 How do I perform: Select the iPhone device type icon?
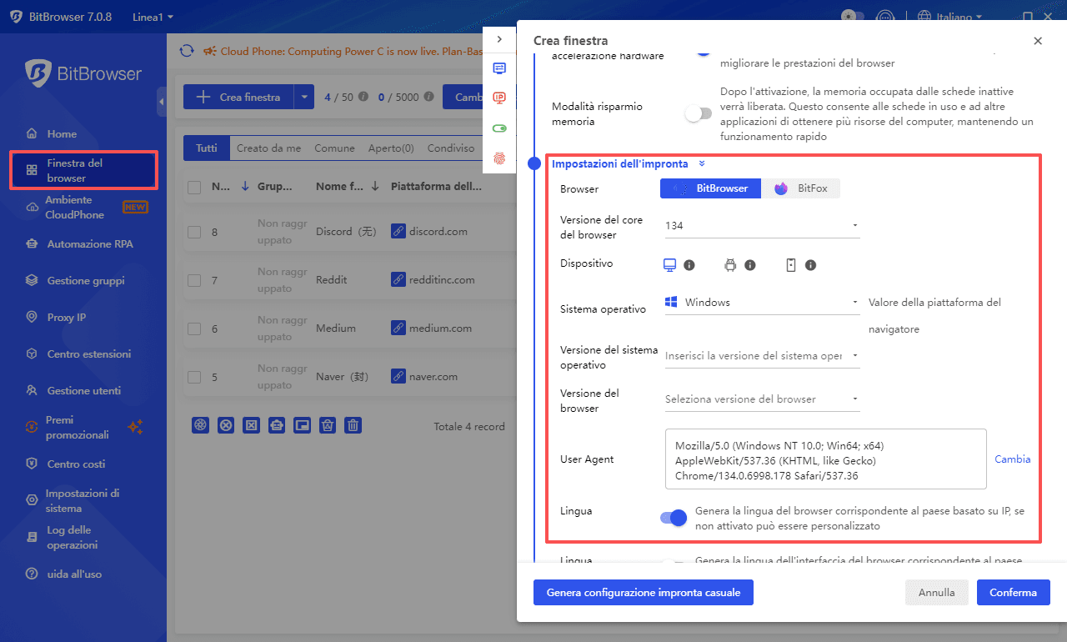pos(790,264)
